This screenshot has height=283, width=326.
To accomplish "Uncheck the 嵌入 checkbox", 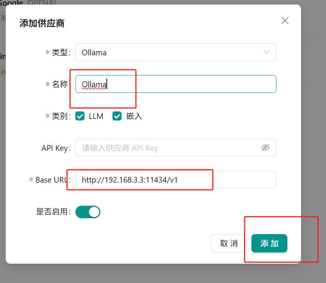I will coord(117,116).
